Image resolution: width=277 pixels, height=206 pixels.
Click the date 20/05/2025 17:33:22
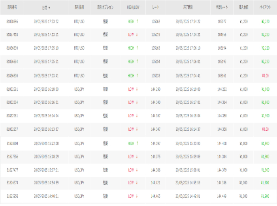(46, 22)
